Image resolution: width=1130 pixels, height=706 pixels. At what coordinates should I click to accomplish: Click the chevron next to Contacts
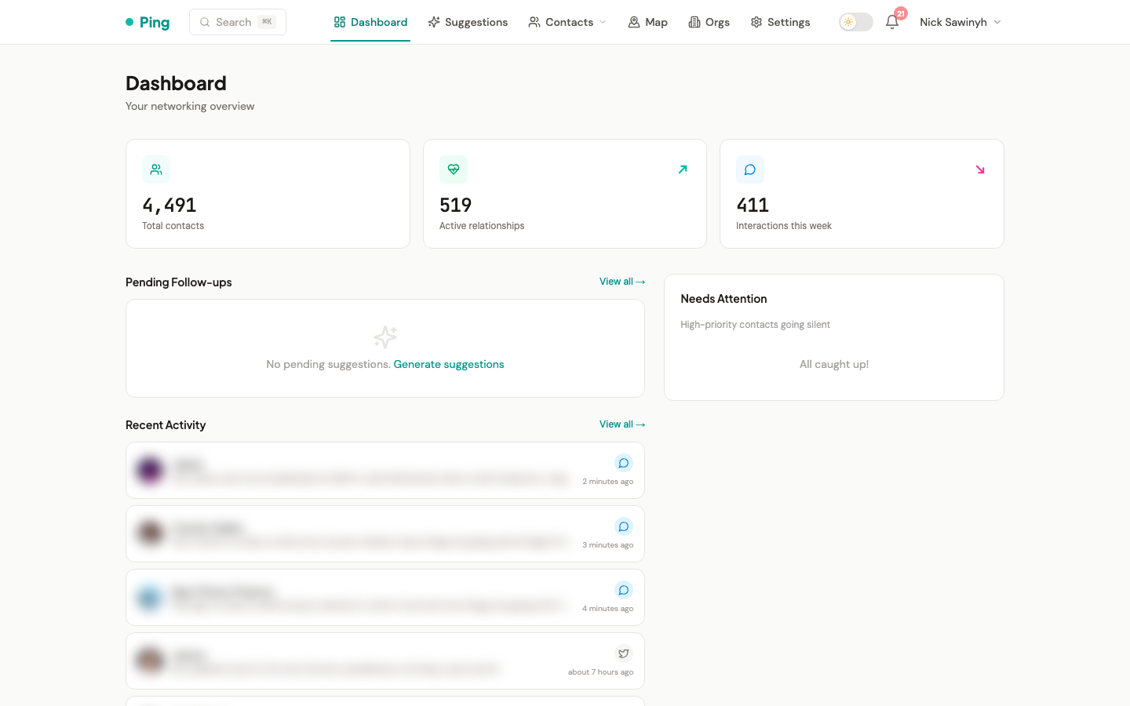603,22
